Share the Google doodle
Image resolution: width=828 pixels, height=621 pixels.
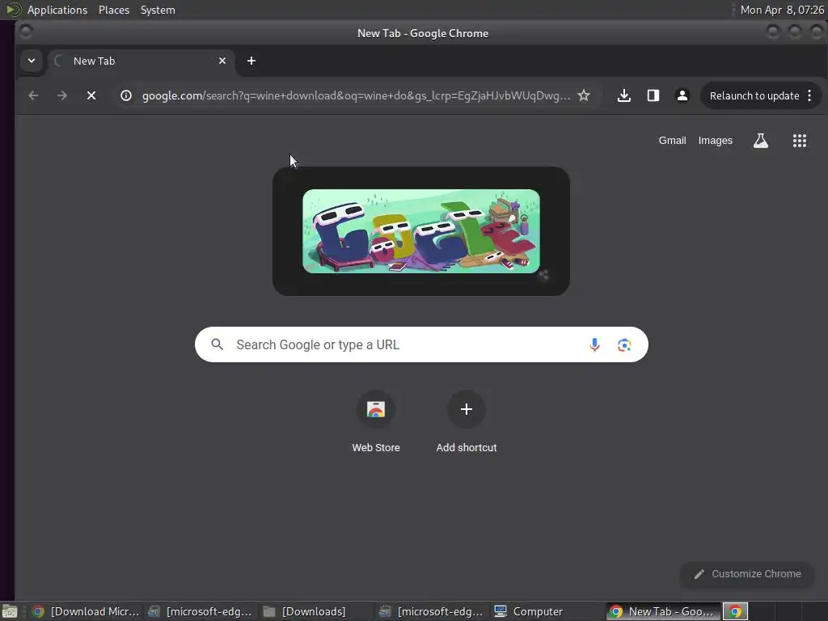coord(543,275)
